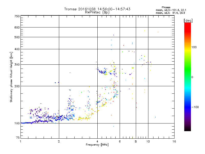Screen dimensions: 205x154
Task: Click the x-axis tick label '2'
Action: pyautogui.click(x=59, y=141)
